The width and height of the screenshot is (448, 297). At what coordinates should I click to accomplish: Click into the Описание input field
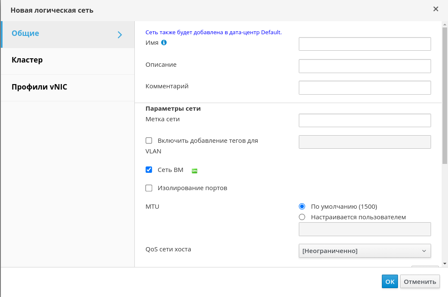pos(365,66)
